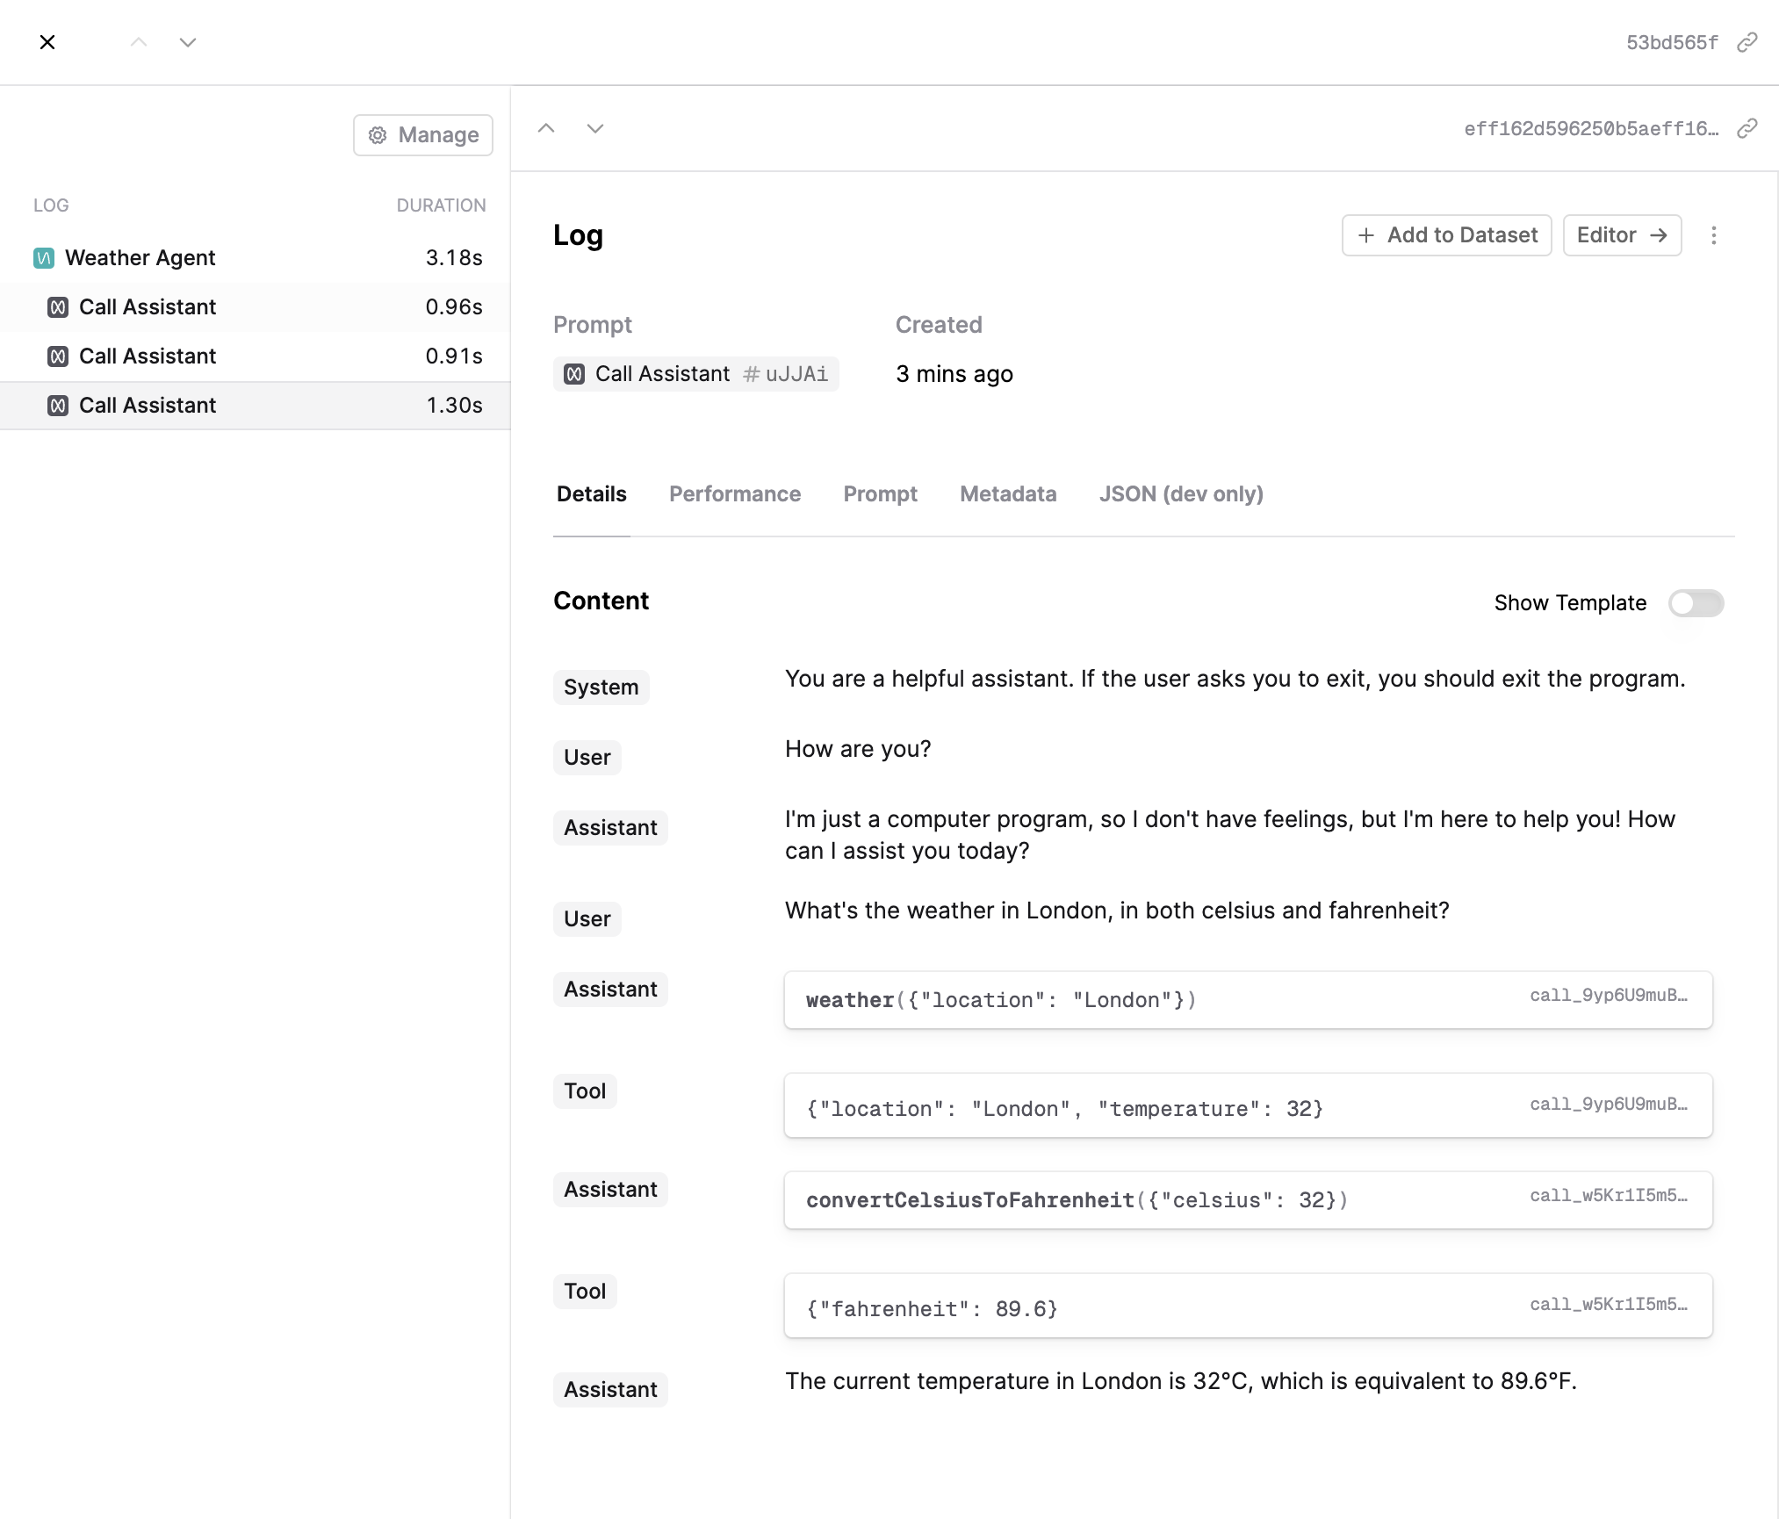The height and width of the screenshot is (1519, 1779).
Task: Navigate to previous log with panel up chevron
Action: click(546, 128)
